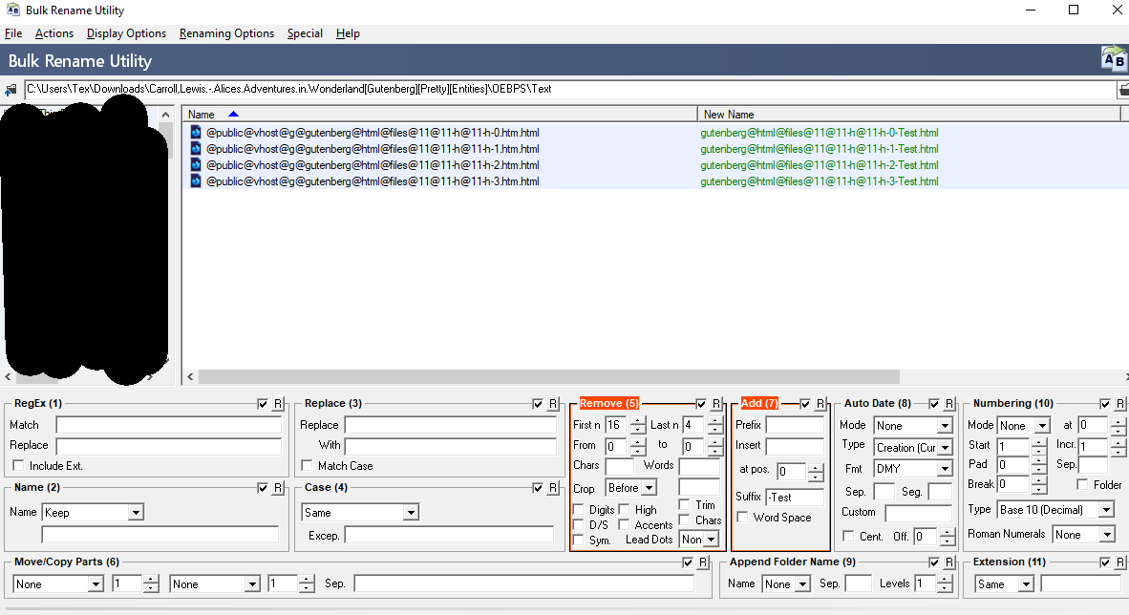The width and height of the screenshot is (1129, 615).
Task: Click the folder navigate icon left of path
Action: 11,90
